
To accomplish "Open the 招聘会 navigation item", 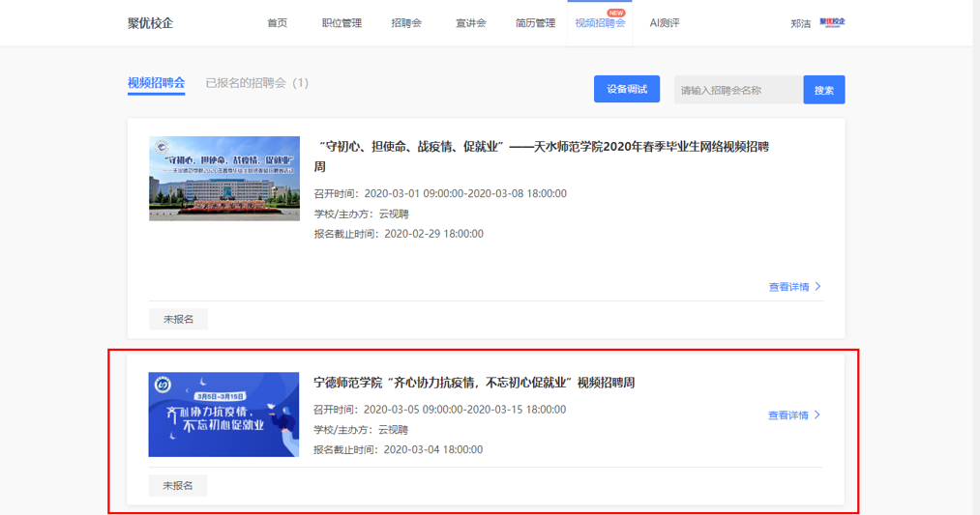I will coord(406,23).
